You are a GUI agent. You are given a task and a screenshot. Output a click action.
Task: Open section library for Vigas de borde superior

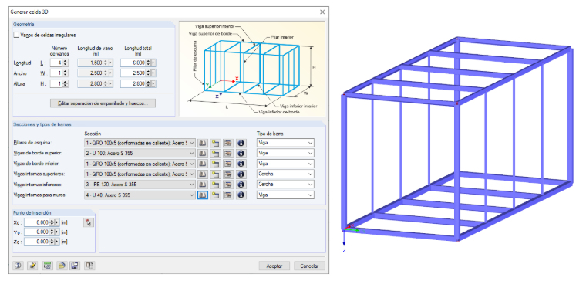pyautogui.click(x=203, y=153)
